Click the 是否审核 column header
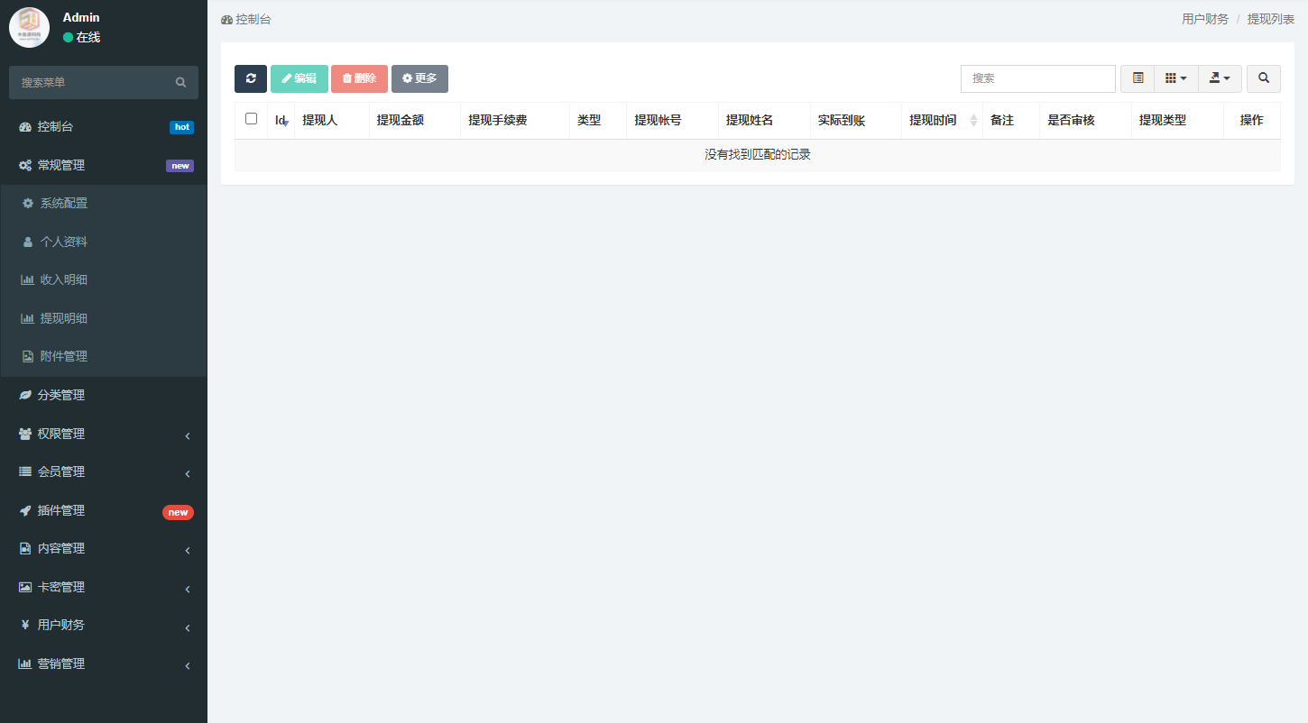The image size is (1308, 723). (1086, 120)
